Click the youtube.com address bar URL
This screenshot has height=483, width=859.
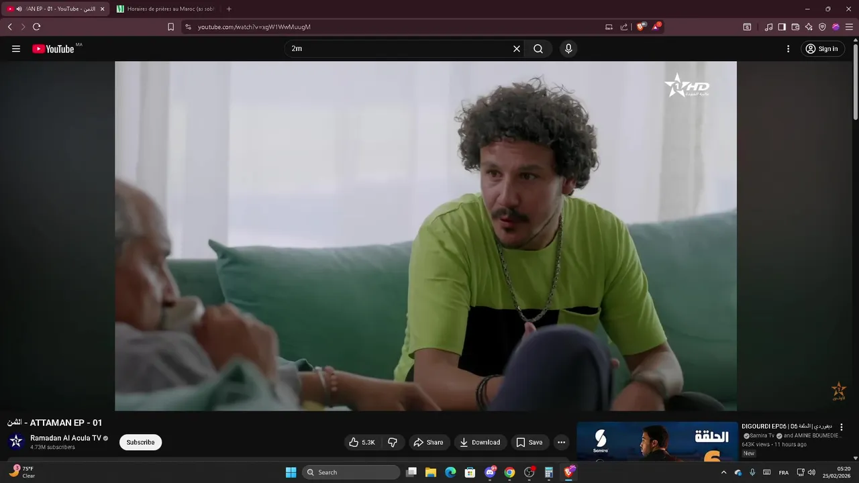(x=254, y=27)
